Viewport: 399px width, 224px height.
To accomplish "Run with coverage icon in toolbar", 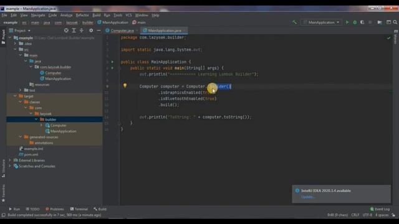I will tap(362, 22).
